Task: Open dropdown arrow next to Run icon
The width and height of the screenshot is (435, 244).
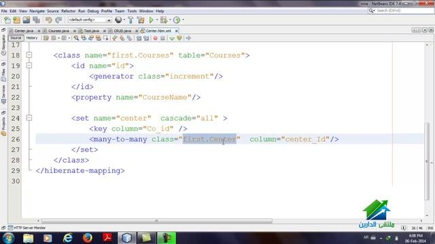Action: tap(157, 20)
